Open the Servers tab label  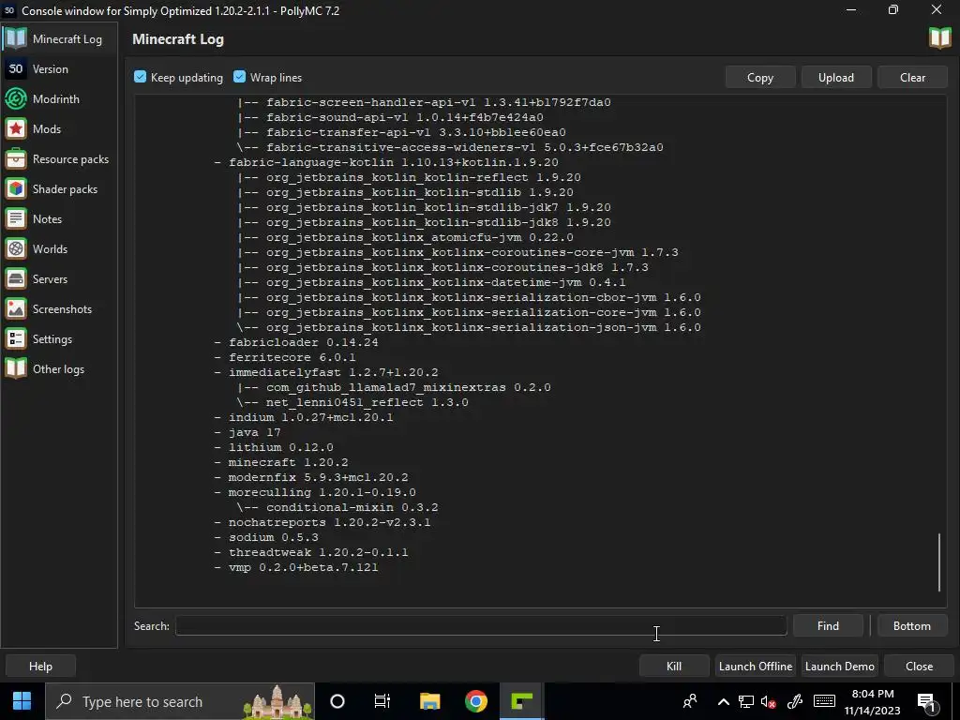[x=50, y=278]
